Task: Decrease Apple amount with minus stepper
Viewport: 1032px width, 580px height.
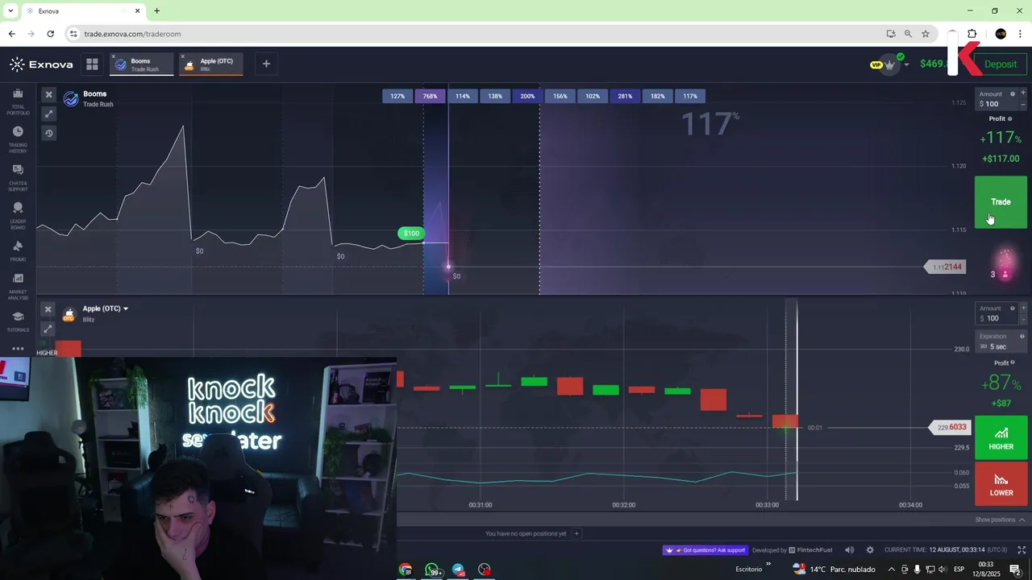Action: coord(1023,318)
